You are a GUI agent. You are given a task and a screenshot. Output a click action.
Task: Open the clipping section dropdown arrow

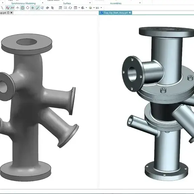101,8
